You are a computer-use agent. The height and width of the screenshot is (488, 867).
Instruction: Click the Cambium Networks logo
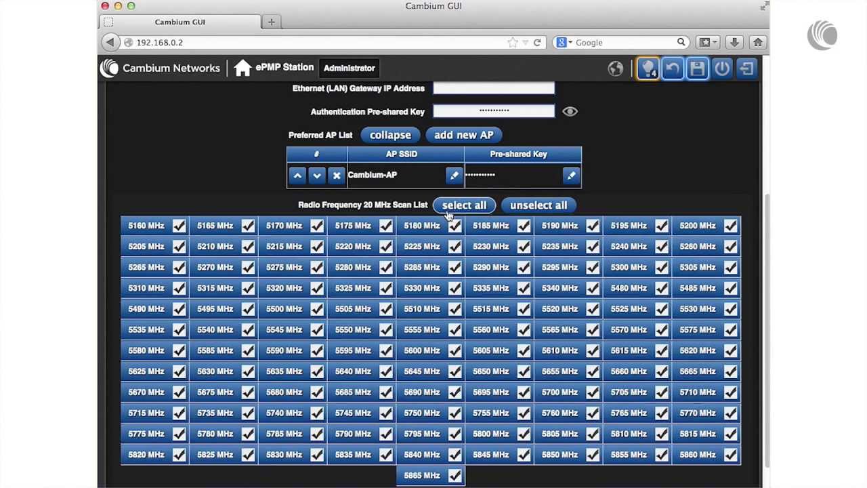(160, 68)
